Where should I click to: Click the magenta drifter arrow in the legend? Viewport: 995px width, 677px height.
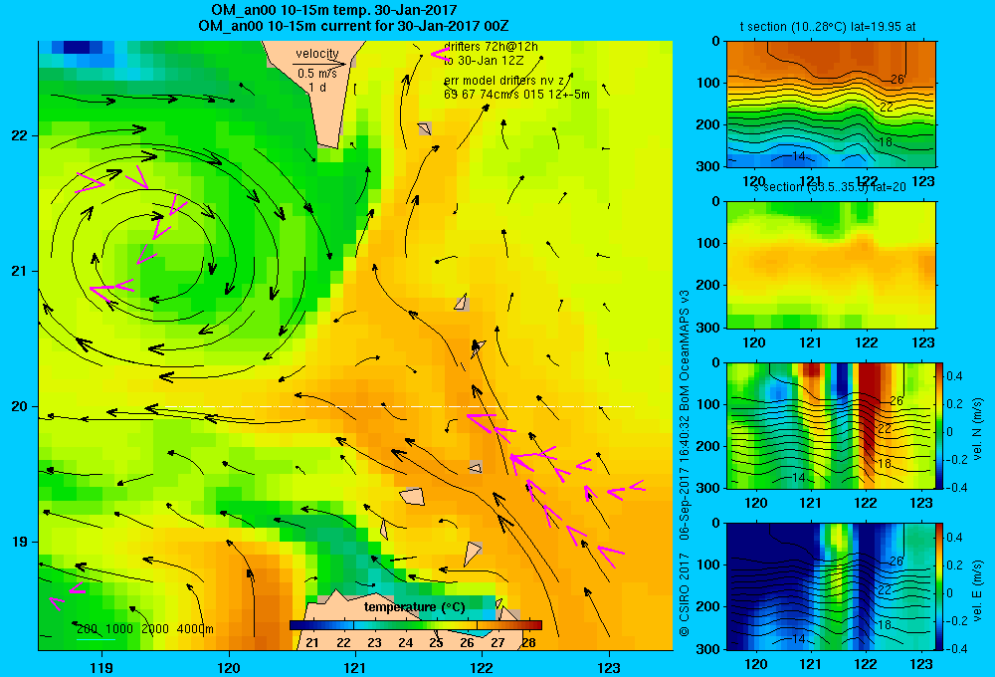[x=441, y=55]
